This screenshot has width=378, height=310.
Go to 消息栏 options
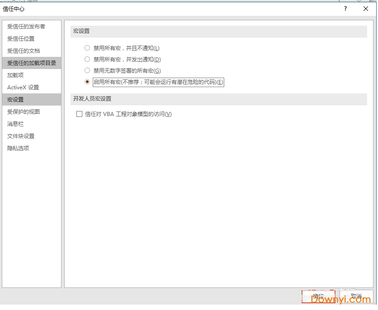click(15, 124)
